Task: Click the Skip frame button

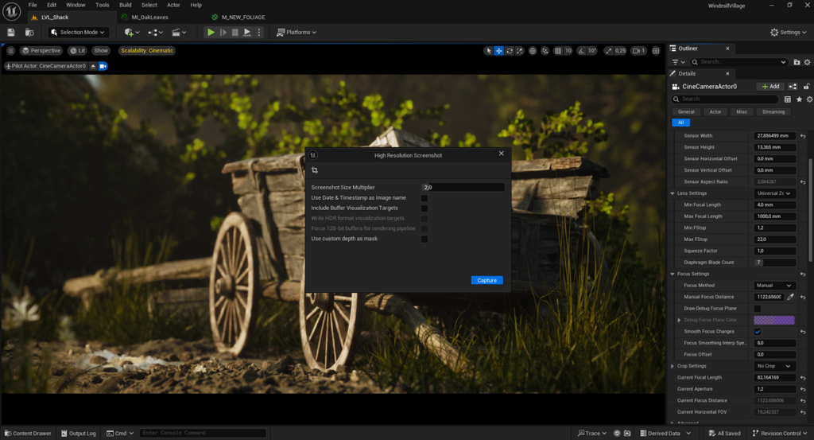Action: tap(223, 32)
